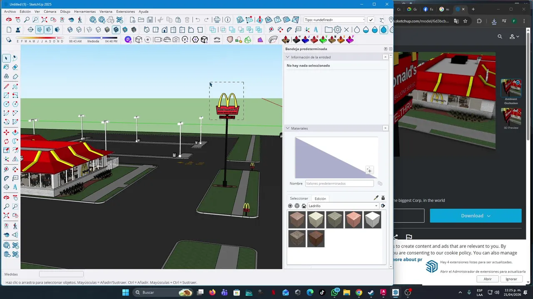Open the Dibujo menu
This screenshot has width=533, height=299.
[65, 12]
